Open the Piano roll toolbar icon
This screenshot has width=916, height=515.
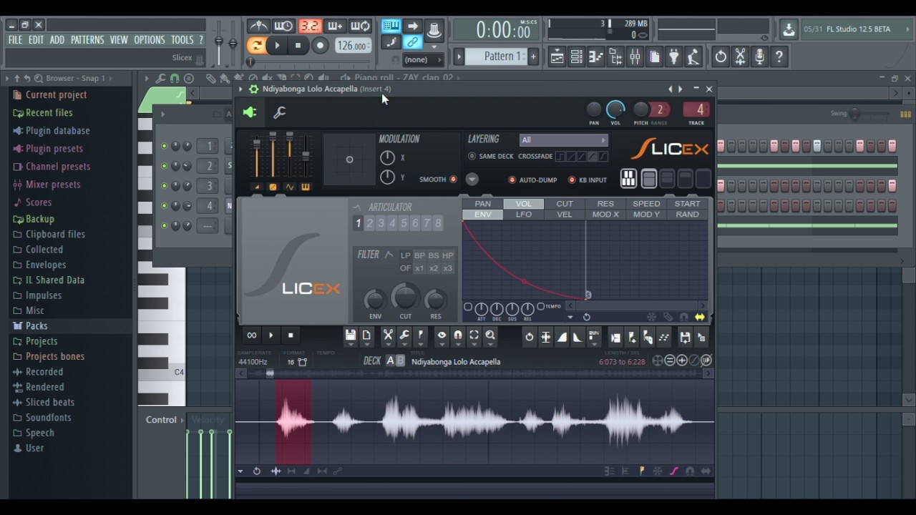(x=595, y=57)
